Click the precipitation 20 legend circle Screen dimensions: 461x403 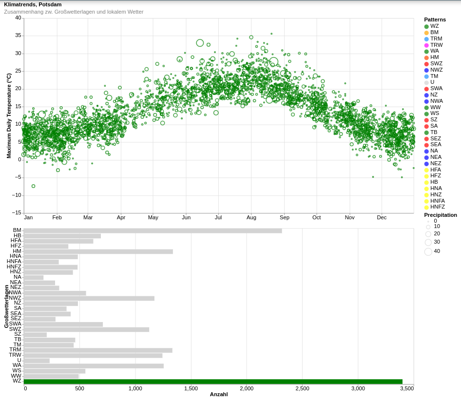tap(428, 234)
